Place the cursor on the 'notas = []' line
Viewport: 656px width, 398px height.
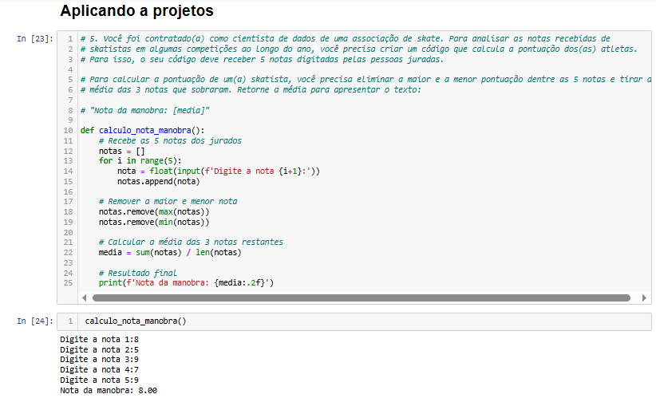click(x=122, y=151)
